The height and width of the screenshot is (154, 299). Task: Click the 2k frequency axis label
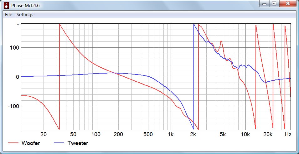click(193, 134)
